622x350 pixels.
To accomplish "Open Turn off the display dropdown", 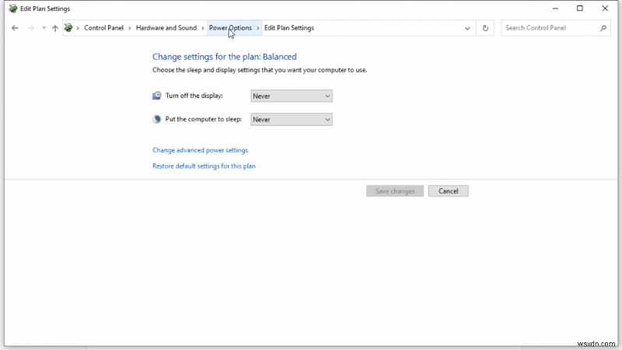I will coord(292,96).
